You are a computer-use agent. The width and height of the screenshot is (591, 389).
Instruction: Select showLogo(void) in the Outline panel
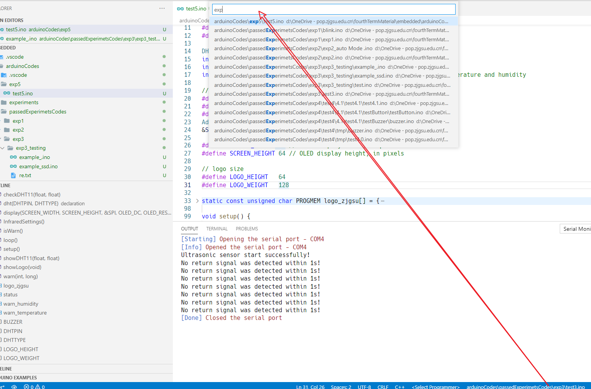click(x=22, y=267)
